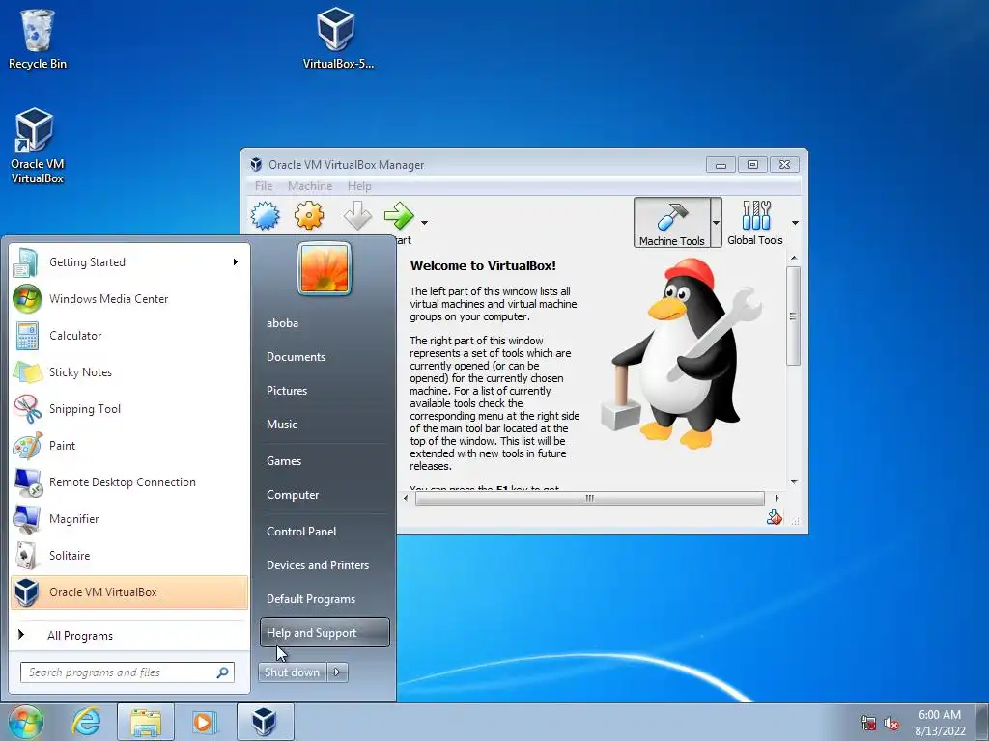This screenshot has height=741, width=989.
Task: Open Pictures from the Start menu
Action: pyautogui.click(x=325, y=391)
